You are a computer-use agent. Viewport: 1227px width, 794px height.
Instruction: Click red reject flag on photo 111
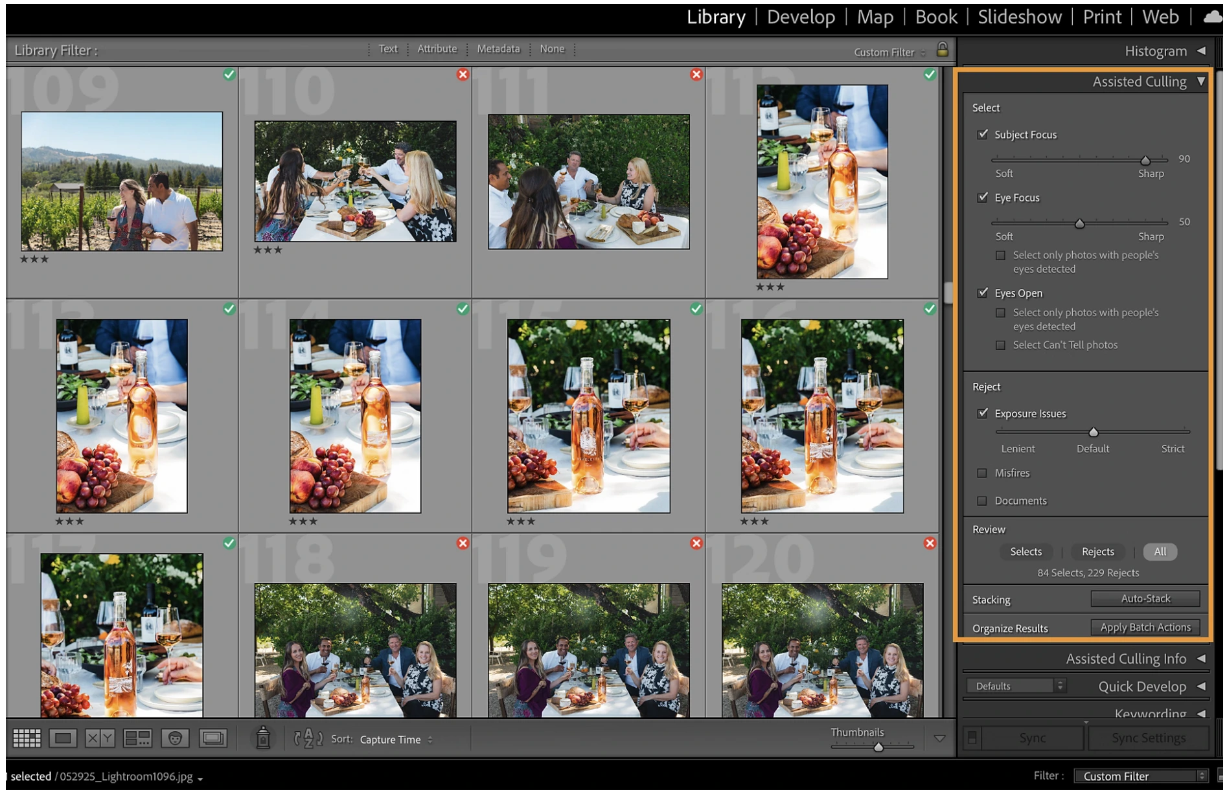(696, 74)
